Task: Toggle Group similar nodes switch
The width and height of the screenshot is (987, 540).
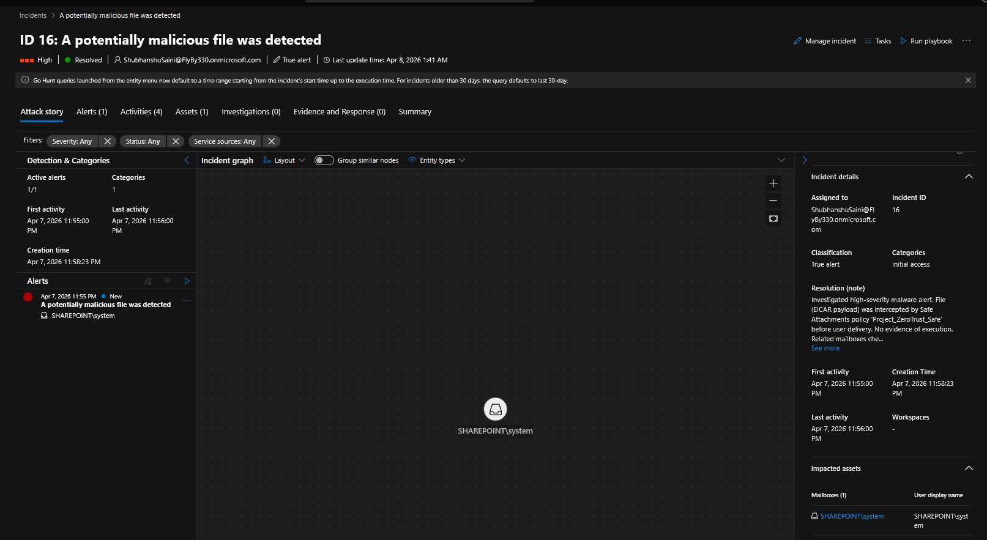Action: [x=324, y=160]
